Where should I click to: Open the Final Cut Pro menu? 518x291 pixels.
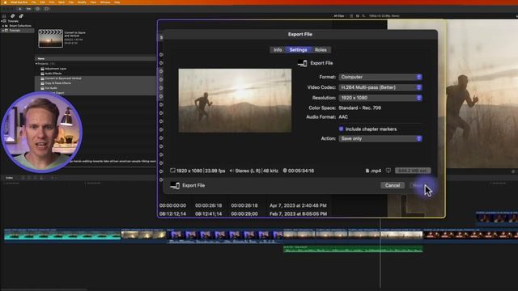(19, 2)
